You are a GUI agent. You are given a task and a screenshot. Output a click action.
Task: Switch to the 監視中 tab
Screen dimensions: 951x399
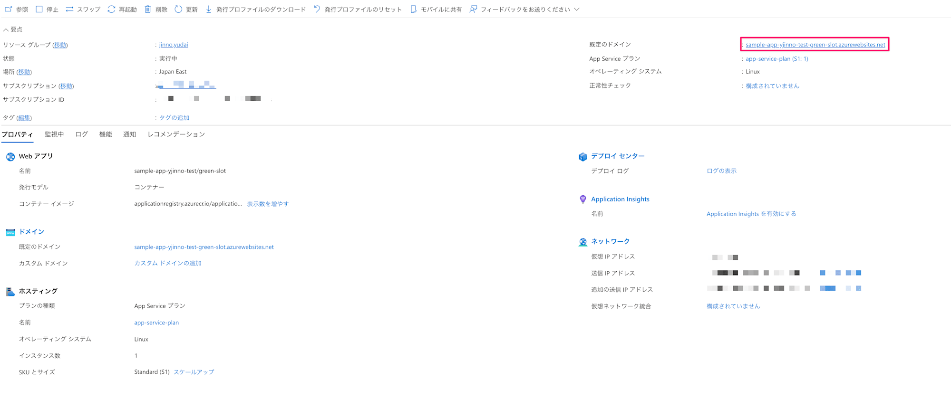click(x=54, y=134)
